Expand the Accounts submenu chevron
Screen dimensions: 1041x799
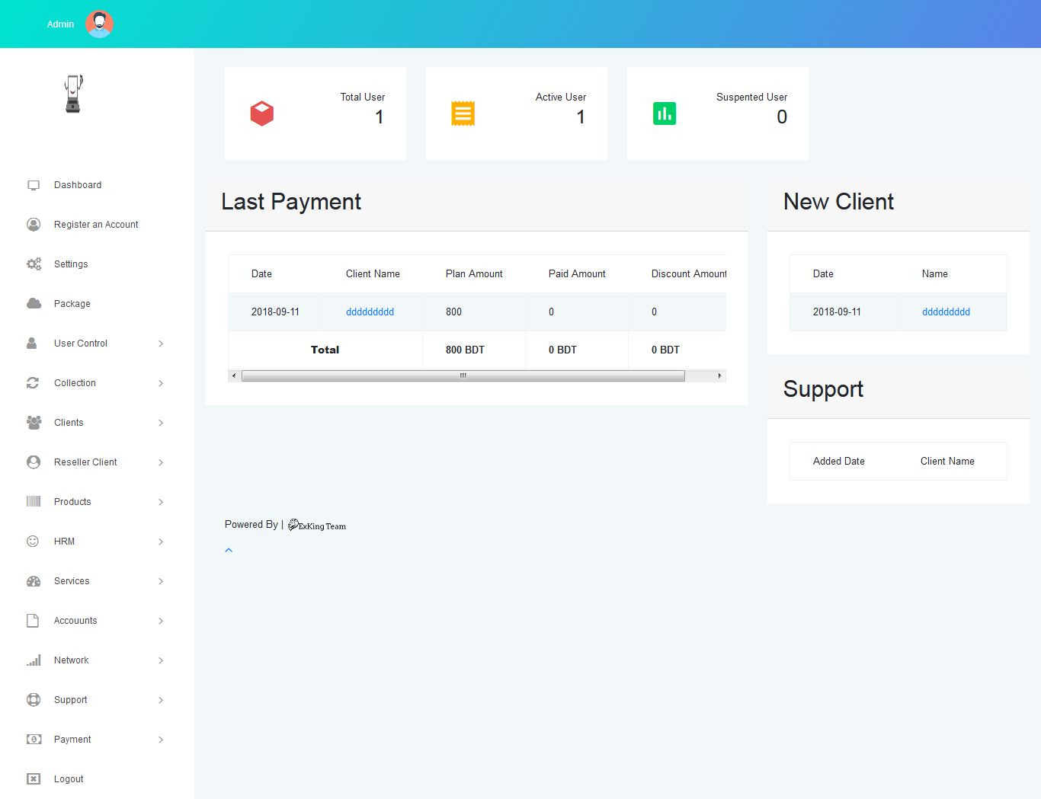click(x=161, y=621)
